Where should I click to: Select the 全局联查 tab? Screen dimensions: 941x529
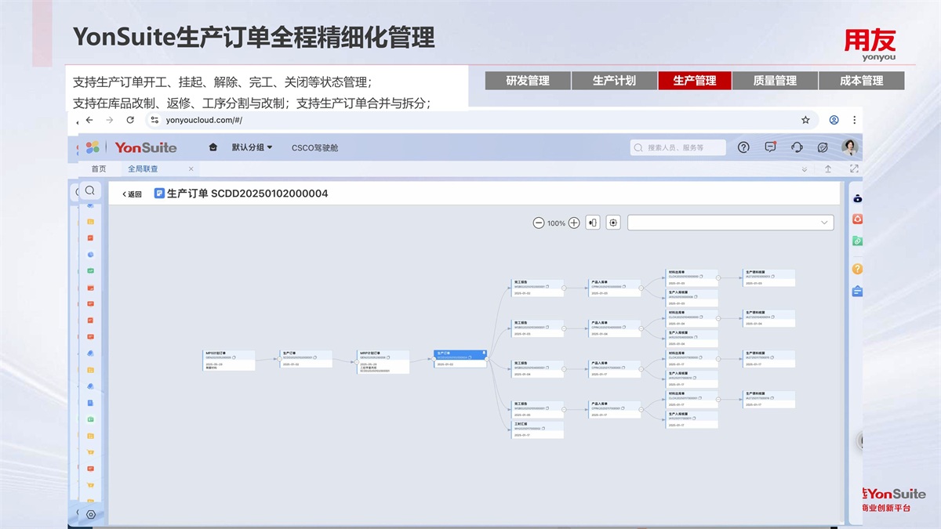(143, 168)
